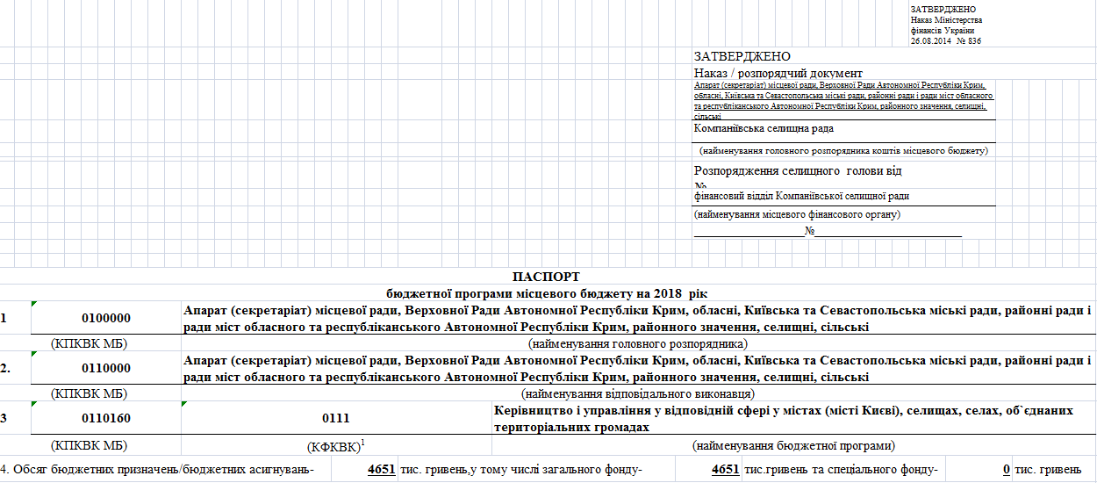Viewport: 1097px width, 483px height.
Task: Click (КПКВК МБ) caption under 0110160
Action: pyautogui.click(x=90, y=444)
